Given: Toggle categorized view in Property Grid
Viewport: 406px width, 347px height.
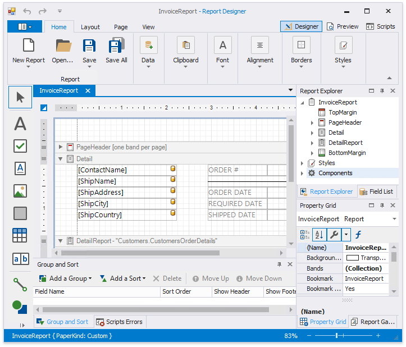Looking at the screenshot, I should pyautogui.click(x=304, y=235).
